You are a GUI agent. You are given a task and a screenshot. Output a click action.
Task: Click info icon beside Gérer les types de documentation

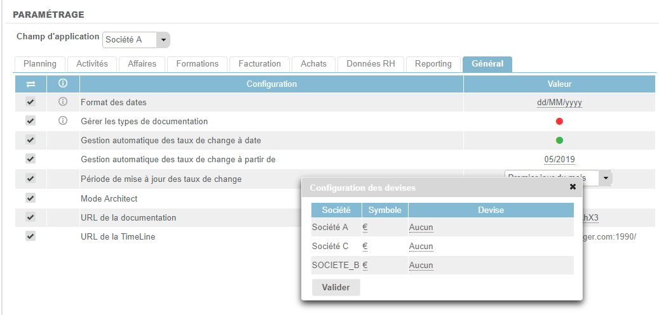pyautogui.click(x=63, y=121)
